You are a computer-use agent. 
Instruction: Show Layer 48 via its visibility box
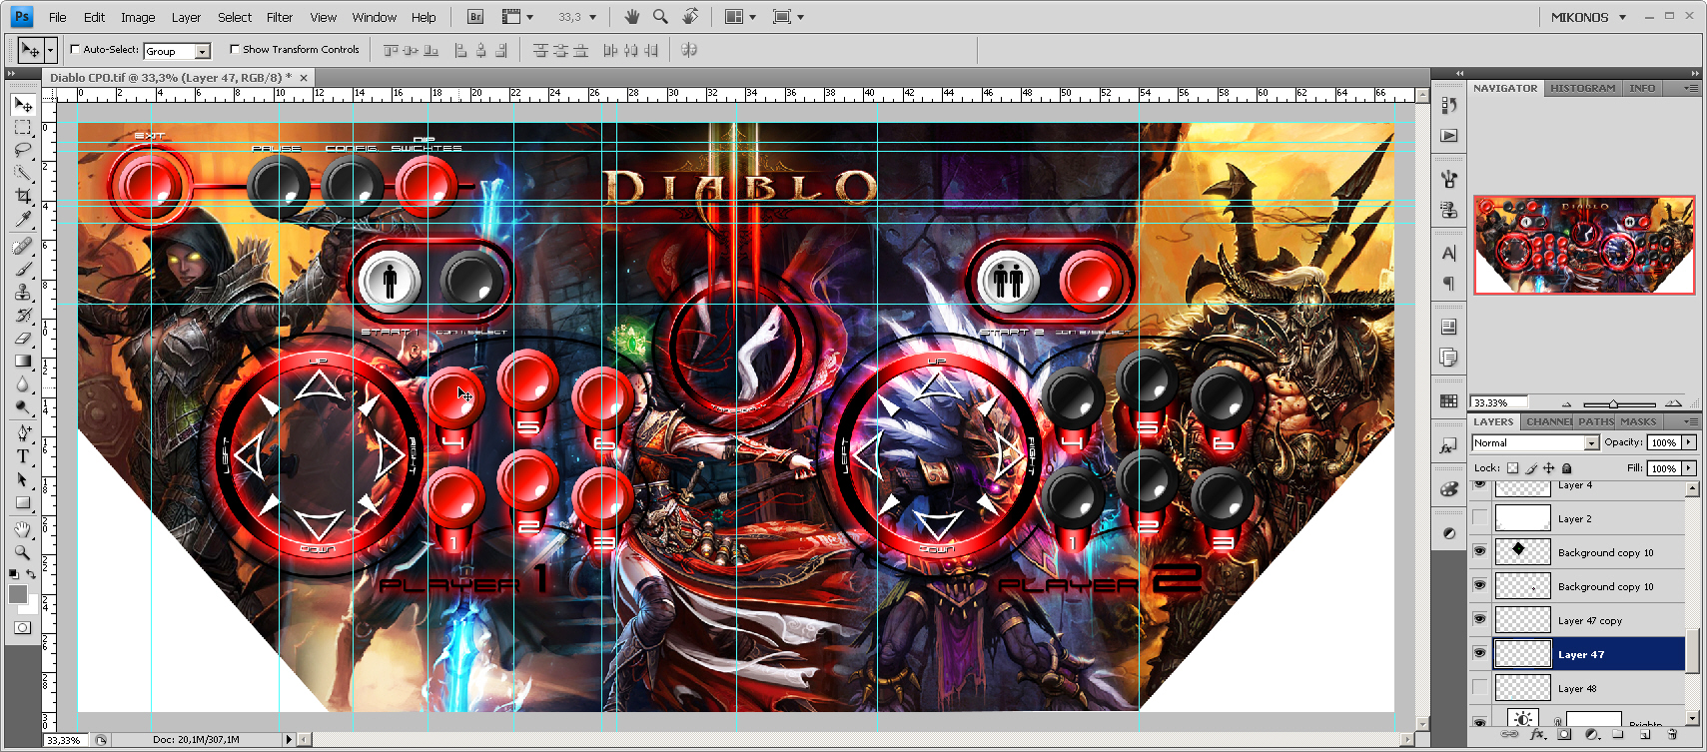coord(1479,688)
